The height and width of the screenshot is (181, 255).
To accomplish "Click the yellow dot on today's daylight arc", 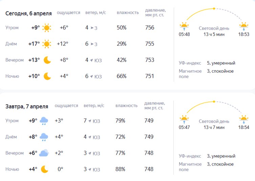I will (214, 8).
